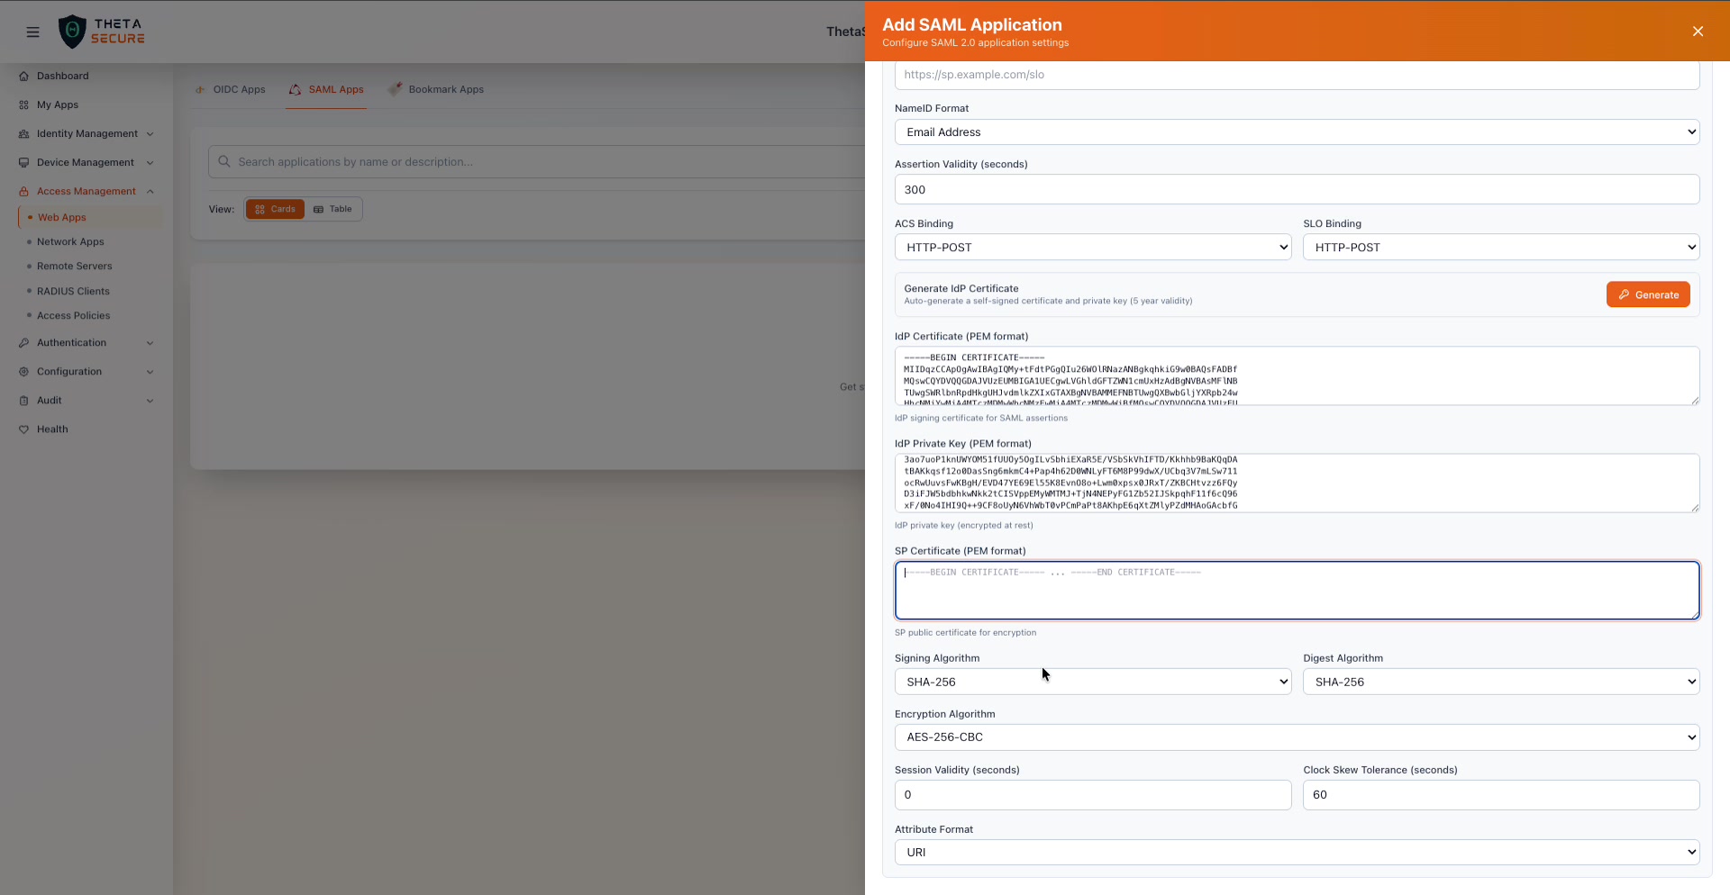
Task: Select the Health sidebar icon
Action: coord(24,429)
